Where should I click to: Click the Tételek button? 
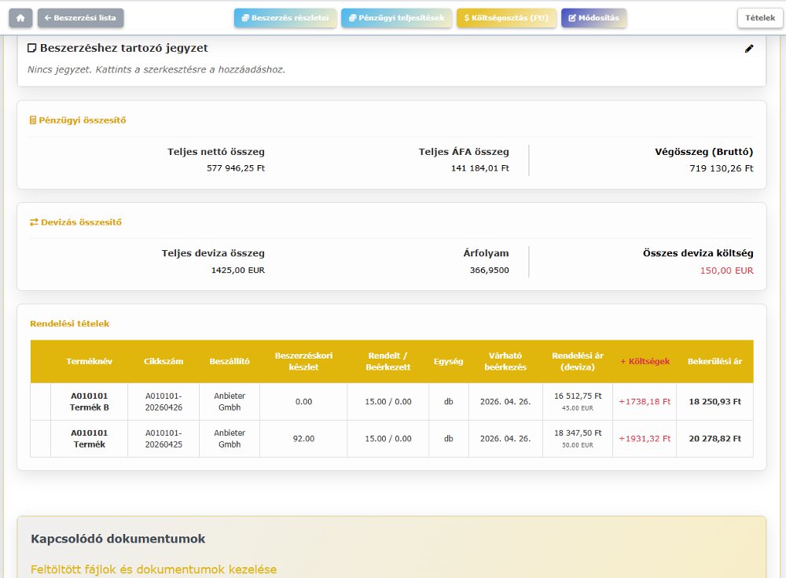(x=759, y=18)
